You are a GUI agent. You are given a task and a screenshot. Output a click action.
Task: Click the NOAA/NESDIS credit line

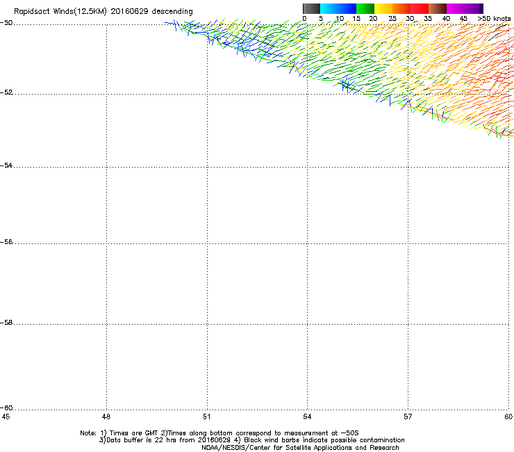pos(300,448)
